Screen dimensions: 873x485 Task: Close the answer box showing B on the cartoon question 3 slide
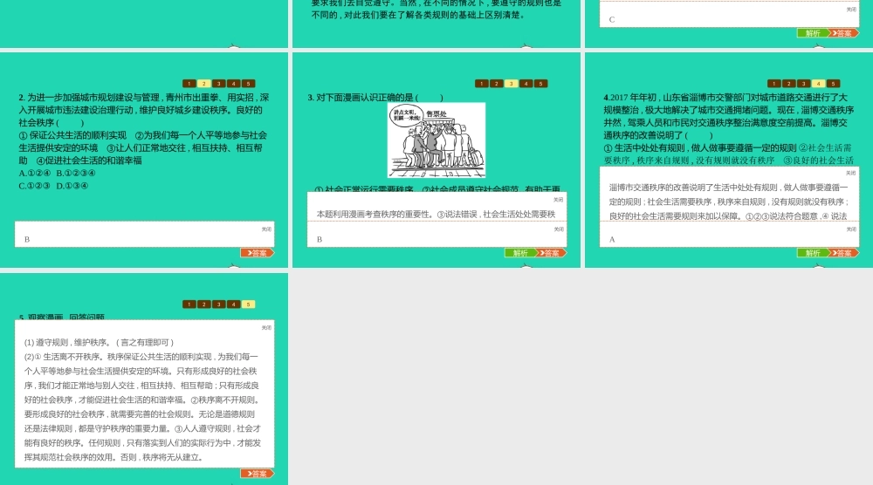tap(559, 229)
